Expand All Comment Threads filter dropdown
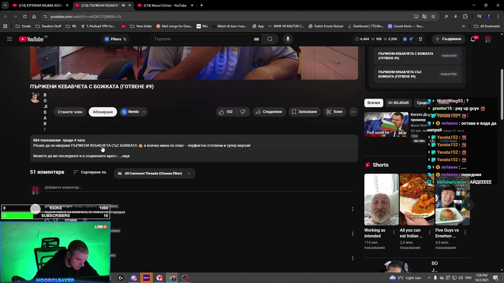This screenshot has width=504, height=283. (x=154, y=173)
